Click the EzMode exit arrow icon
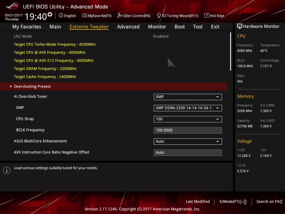 [x=244, y=202]
